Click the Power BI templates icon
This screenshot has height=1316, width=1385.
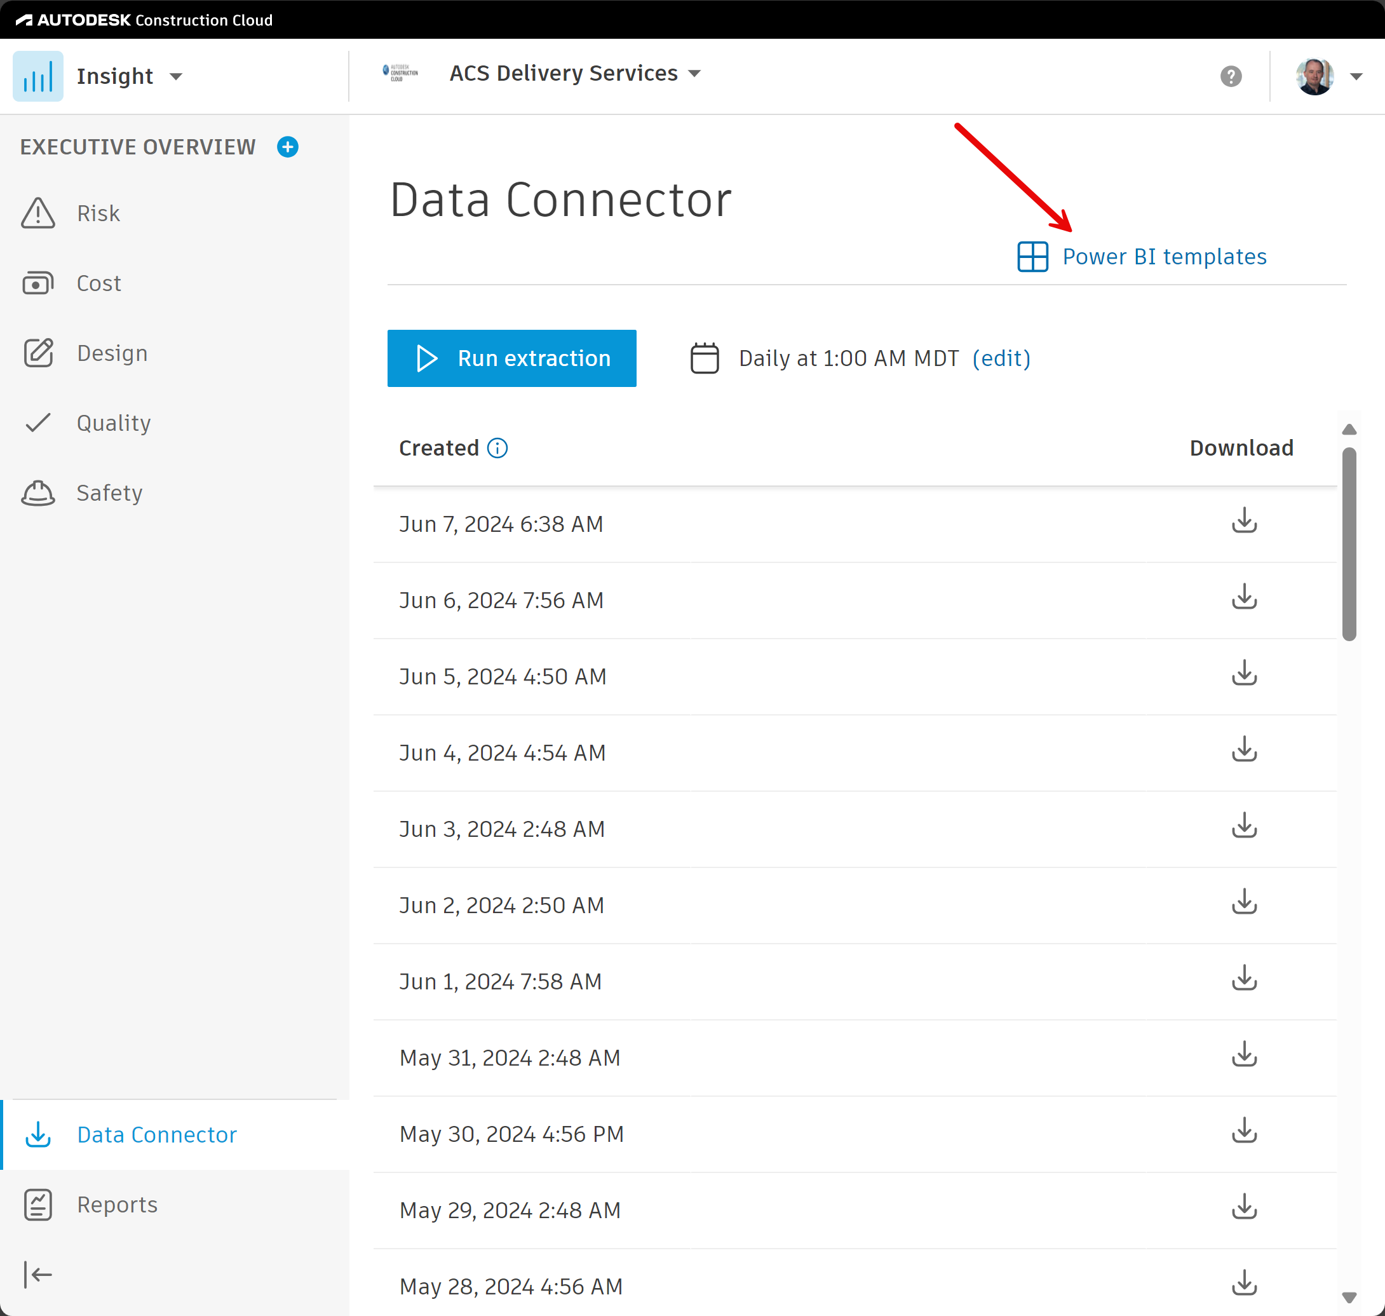pyautogui.click(x=1034, y=256)
